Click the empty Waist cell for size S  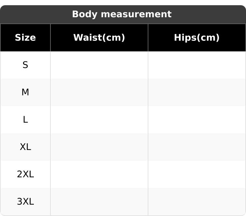pyautogui.click(x=99, y=65)
